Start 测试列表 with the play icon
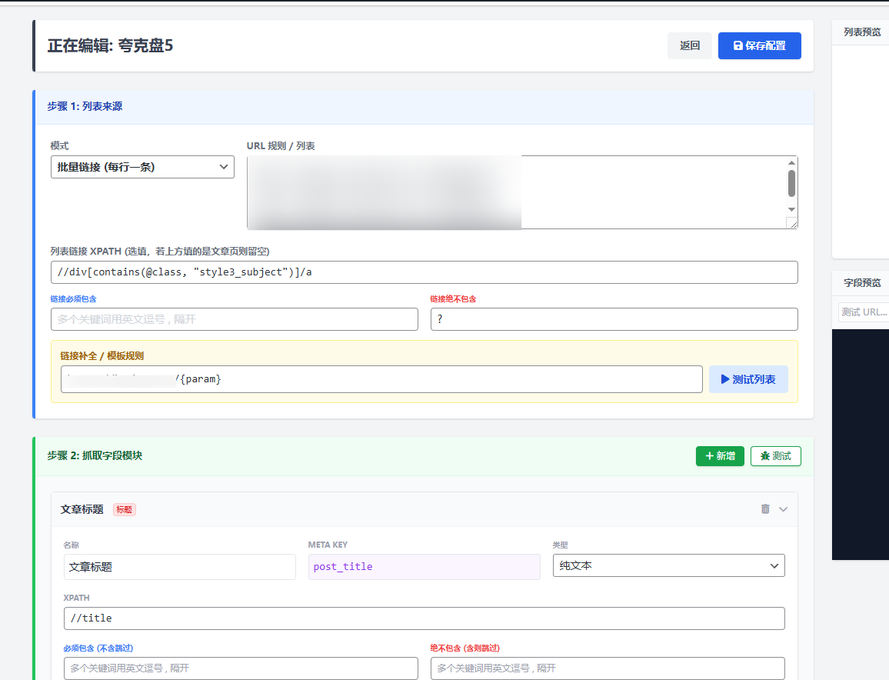 pyautogui.click(x=747, y=378)
